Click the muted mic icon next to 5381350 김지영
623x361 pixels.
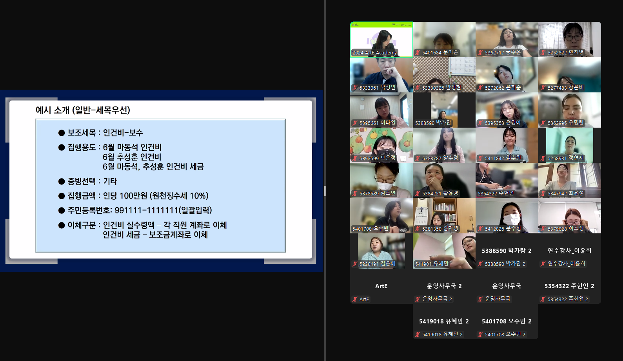pos(418,229)
